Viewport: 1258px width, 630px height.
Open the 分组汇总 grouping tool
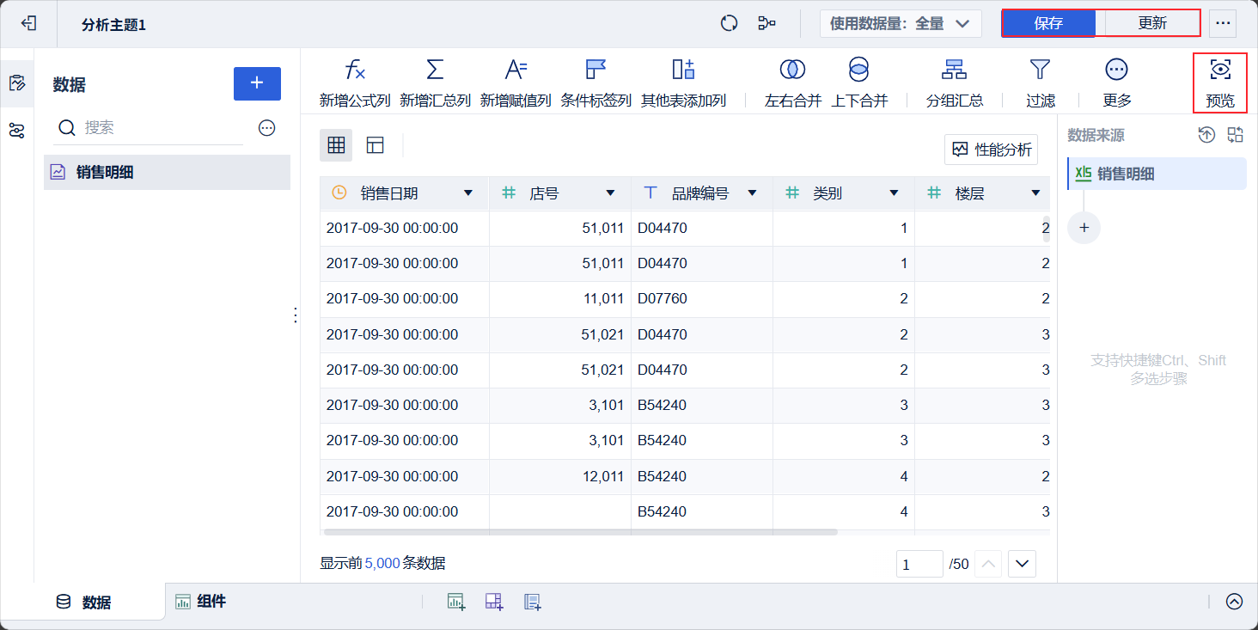[954, 70]
